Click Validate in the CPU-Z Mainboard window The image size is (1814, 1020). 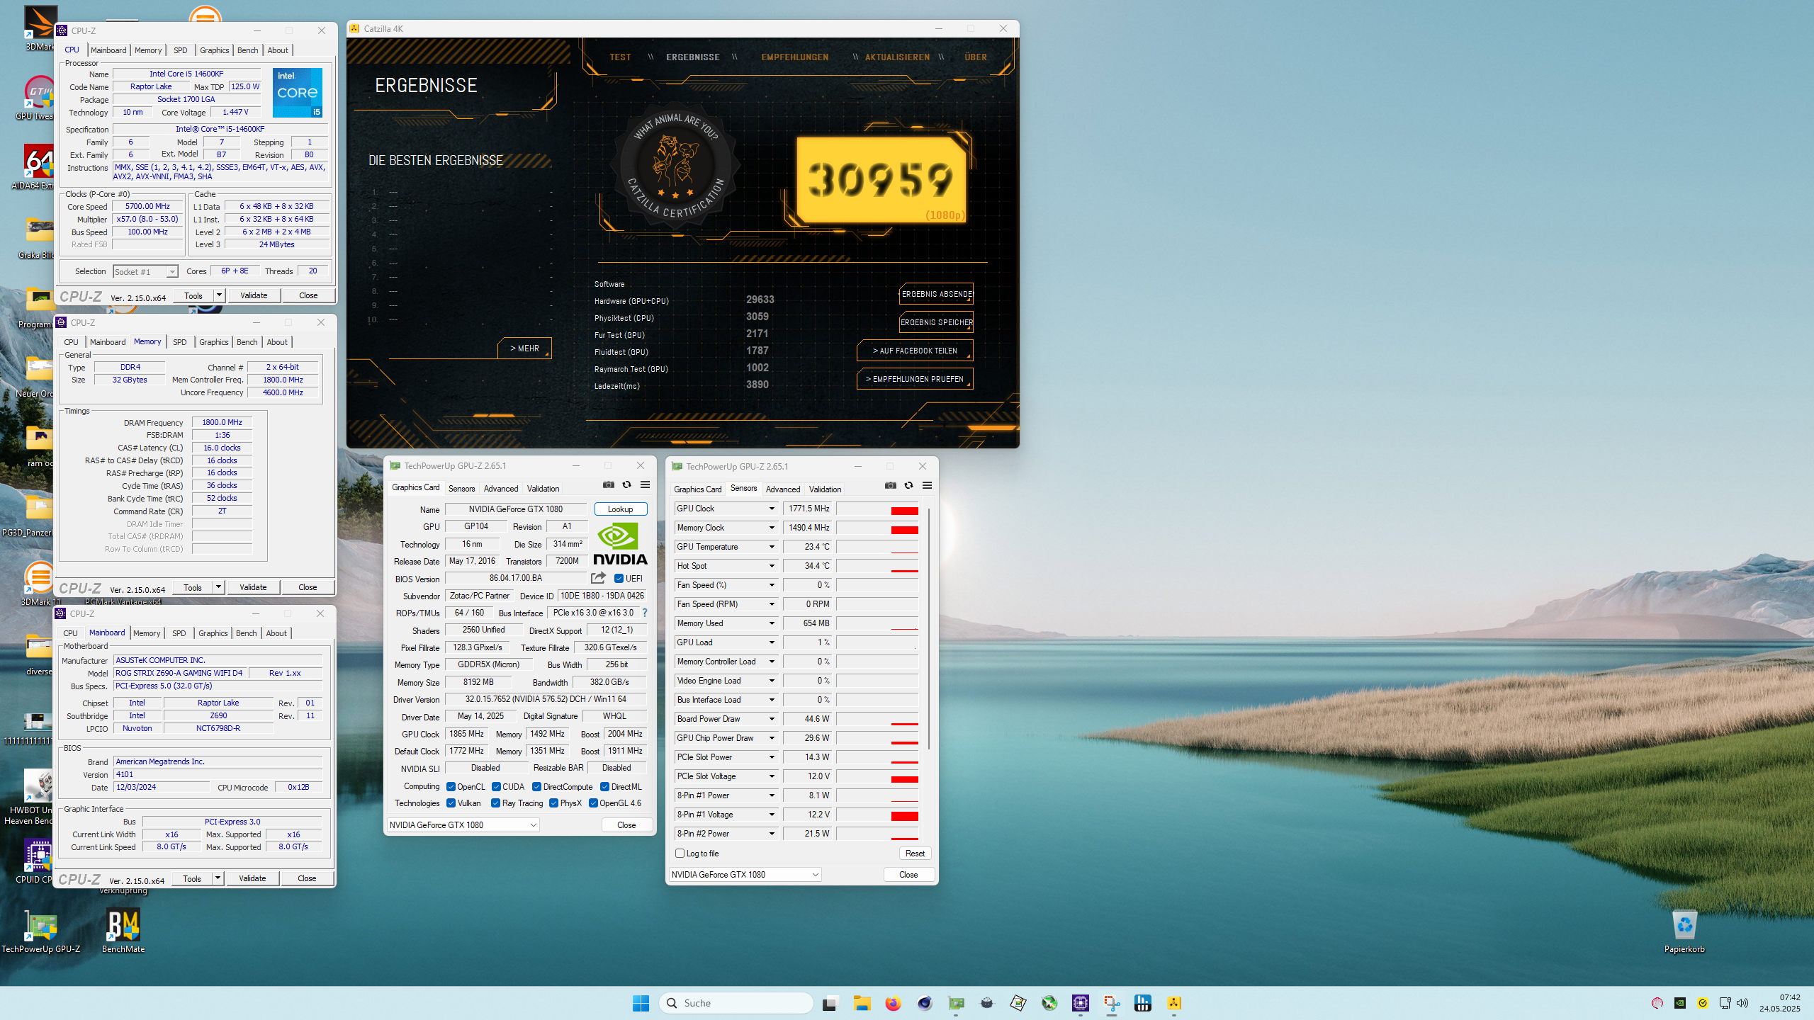tap(252, 878)
